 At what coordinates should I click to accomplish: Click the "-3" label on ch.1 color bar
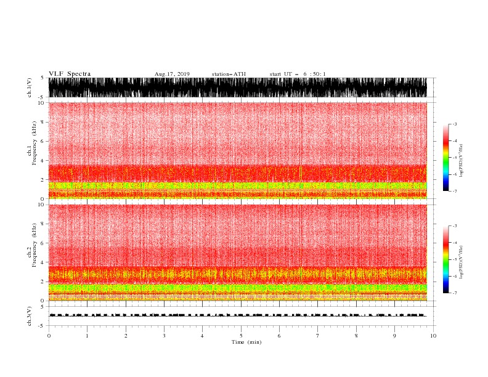[454, 124]
